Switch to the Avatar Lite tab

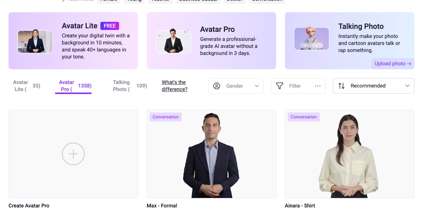tap(27, 86)
